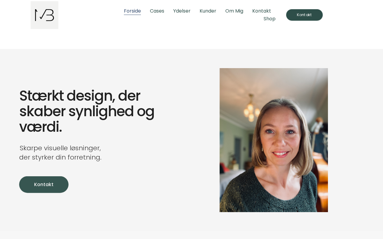Click the MB logo in header
Viewport: 383px width, 239px height.
(x=44, y=15)
